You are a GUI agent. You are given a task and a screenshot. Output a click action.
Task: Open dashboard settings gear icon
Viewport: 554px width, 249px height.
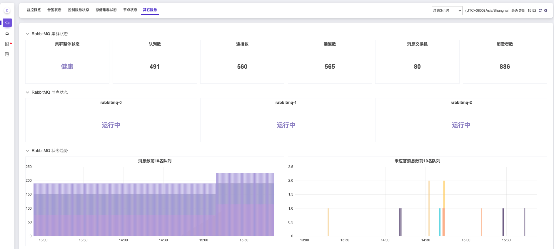pyautogui.click(x=546, y=11)
